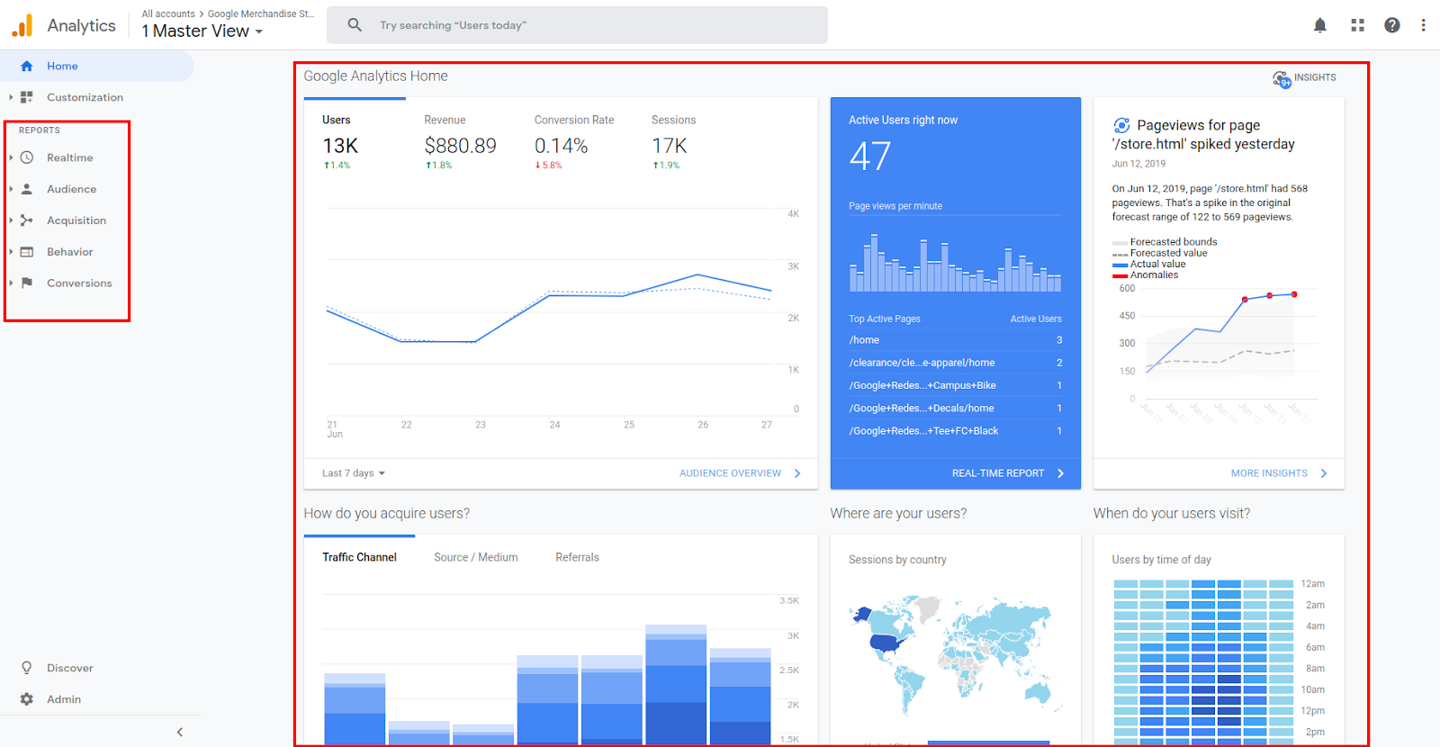Click arrow next to Real-Time Report
The height and width of the screenshot is (747, 1440).
1060,473
